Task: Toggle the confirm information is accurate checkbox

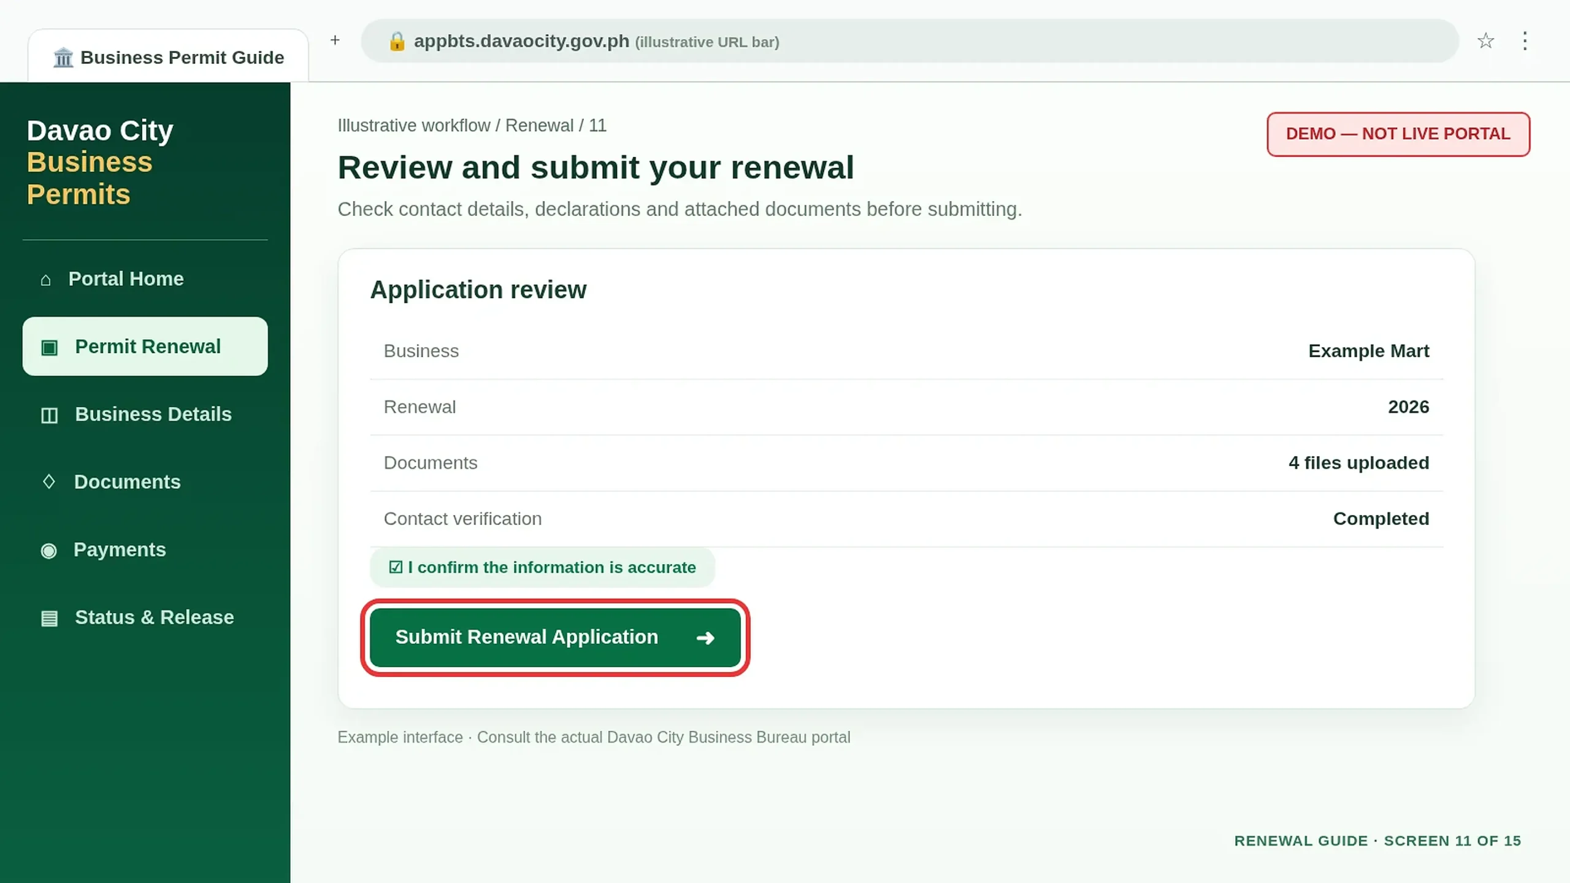Action: pos(396,567)
